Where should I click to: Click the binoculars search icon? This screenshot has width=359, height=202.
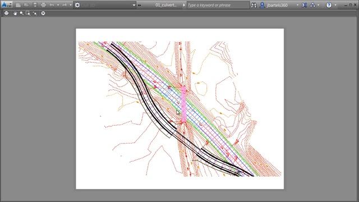(254, 5)
